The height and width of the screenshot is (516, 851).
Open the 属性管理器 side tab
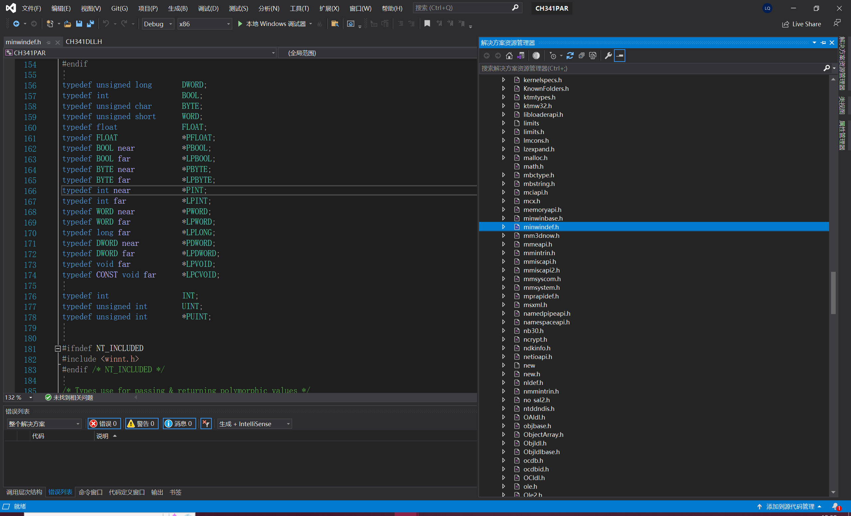(842, 135)
